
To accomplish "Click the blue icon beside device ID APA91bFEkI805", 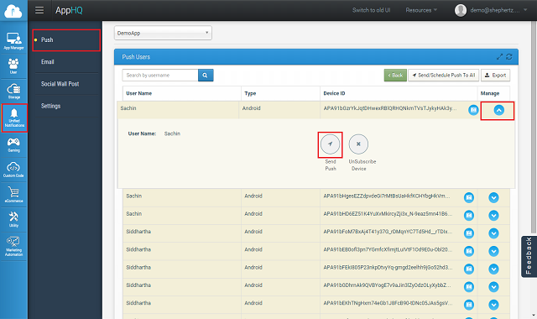I will 469,269.
